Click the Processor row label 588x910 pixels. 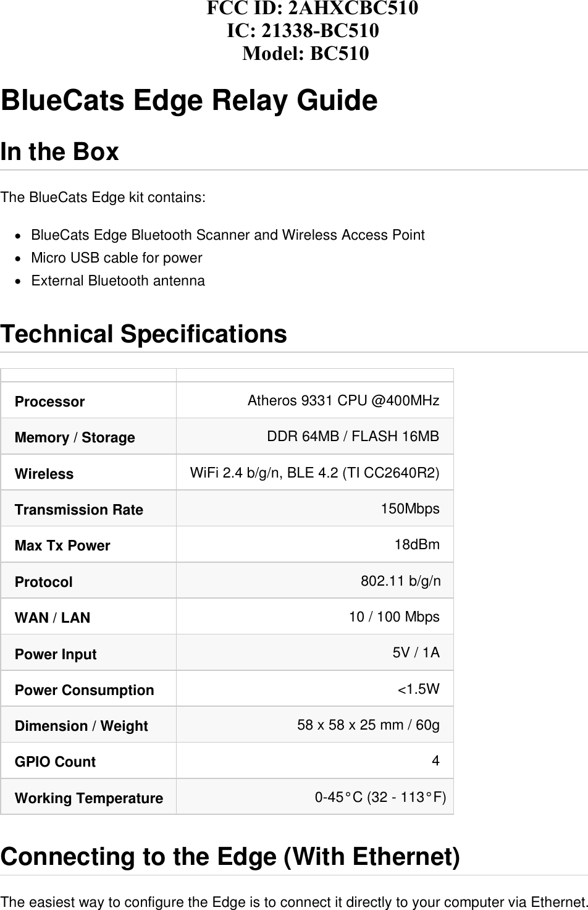(49, 402)
